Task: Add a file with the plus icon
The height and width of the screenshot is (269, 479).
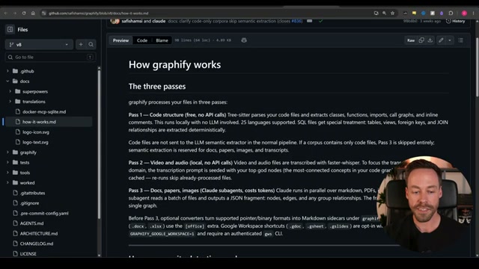Action: pos(81,45)
